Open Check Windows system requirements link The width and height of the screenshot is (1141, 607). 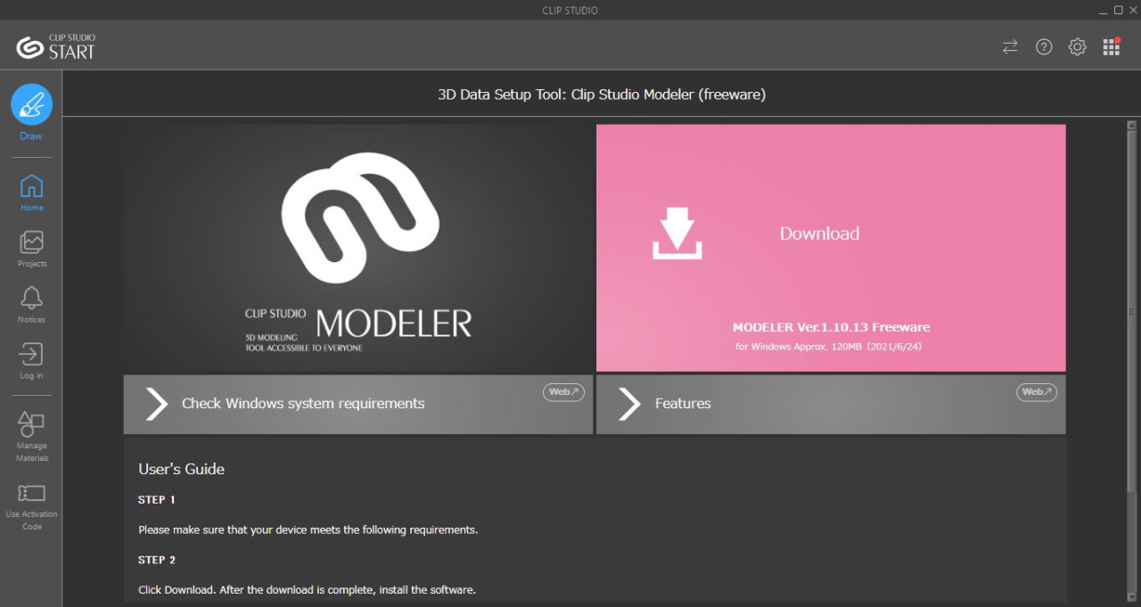click(x=358, y=404)
